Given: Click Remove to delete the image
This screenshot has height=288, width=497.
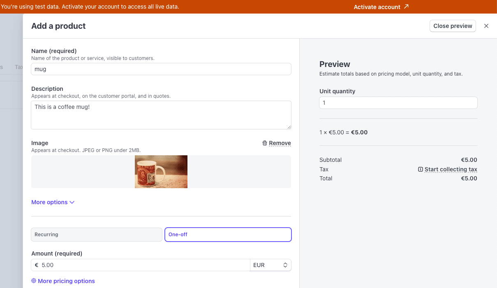Looking at the screenshot, I should 280,143.
